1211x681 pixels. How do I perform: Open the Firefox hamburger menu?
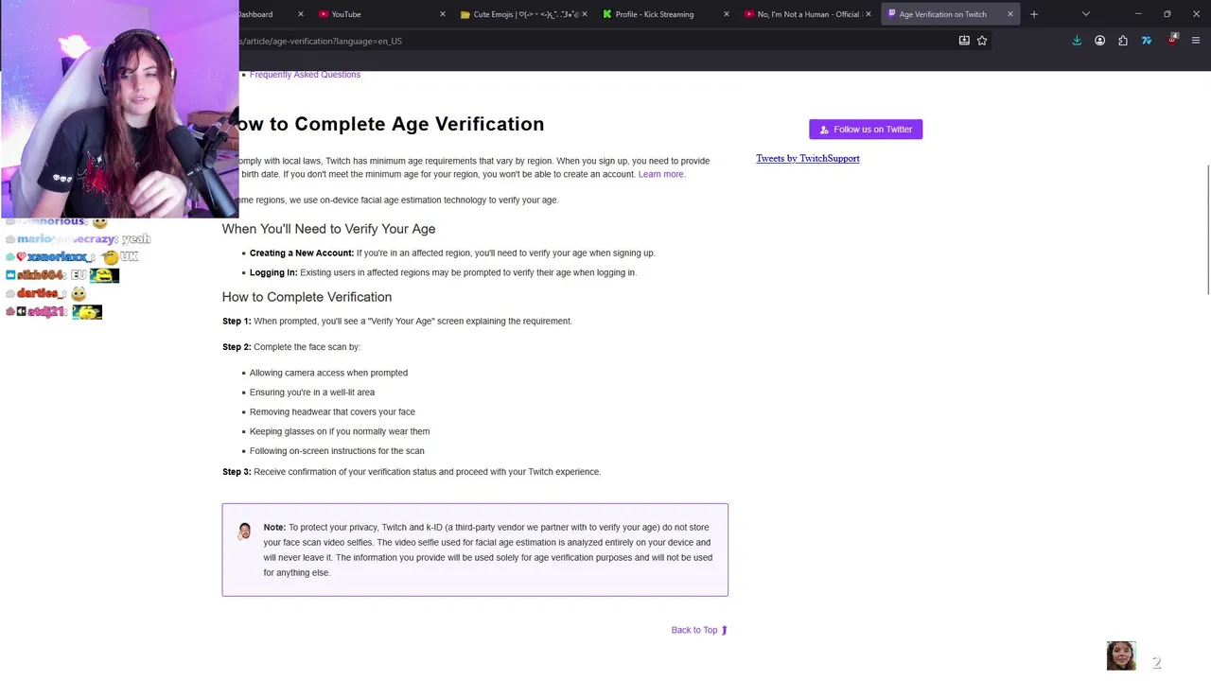point(1196,41)
